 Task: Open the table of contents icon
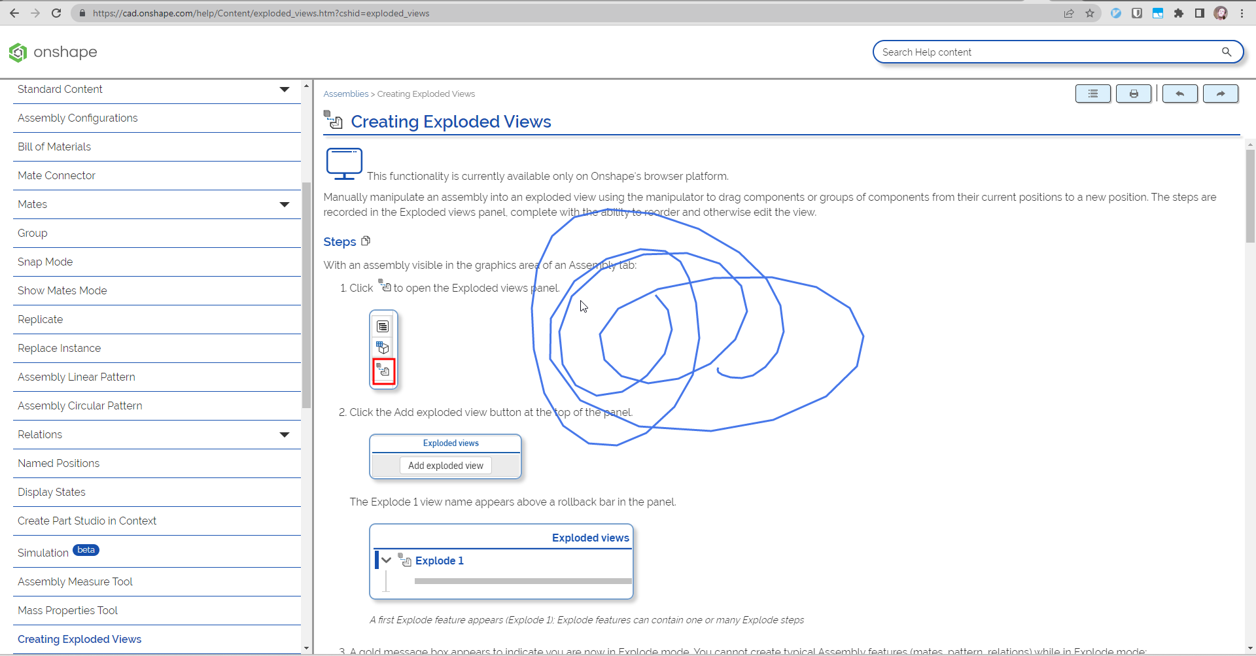pyautogui.click(x=1092, y=94)
